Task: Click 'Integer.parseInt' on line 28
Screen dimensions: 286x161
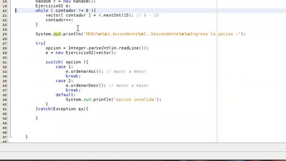Action: click(x=88, y=48)
